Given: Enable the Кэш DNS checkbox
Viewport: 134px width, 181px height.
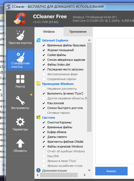Looking at the screenshot, I should pyautogui.click(x=44, y=156).
